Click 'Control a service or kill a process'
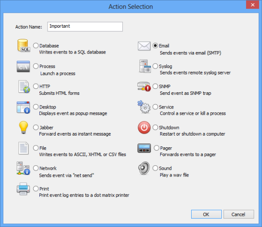This screenshot has height=227, width=262. coord(193,114)
